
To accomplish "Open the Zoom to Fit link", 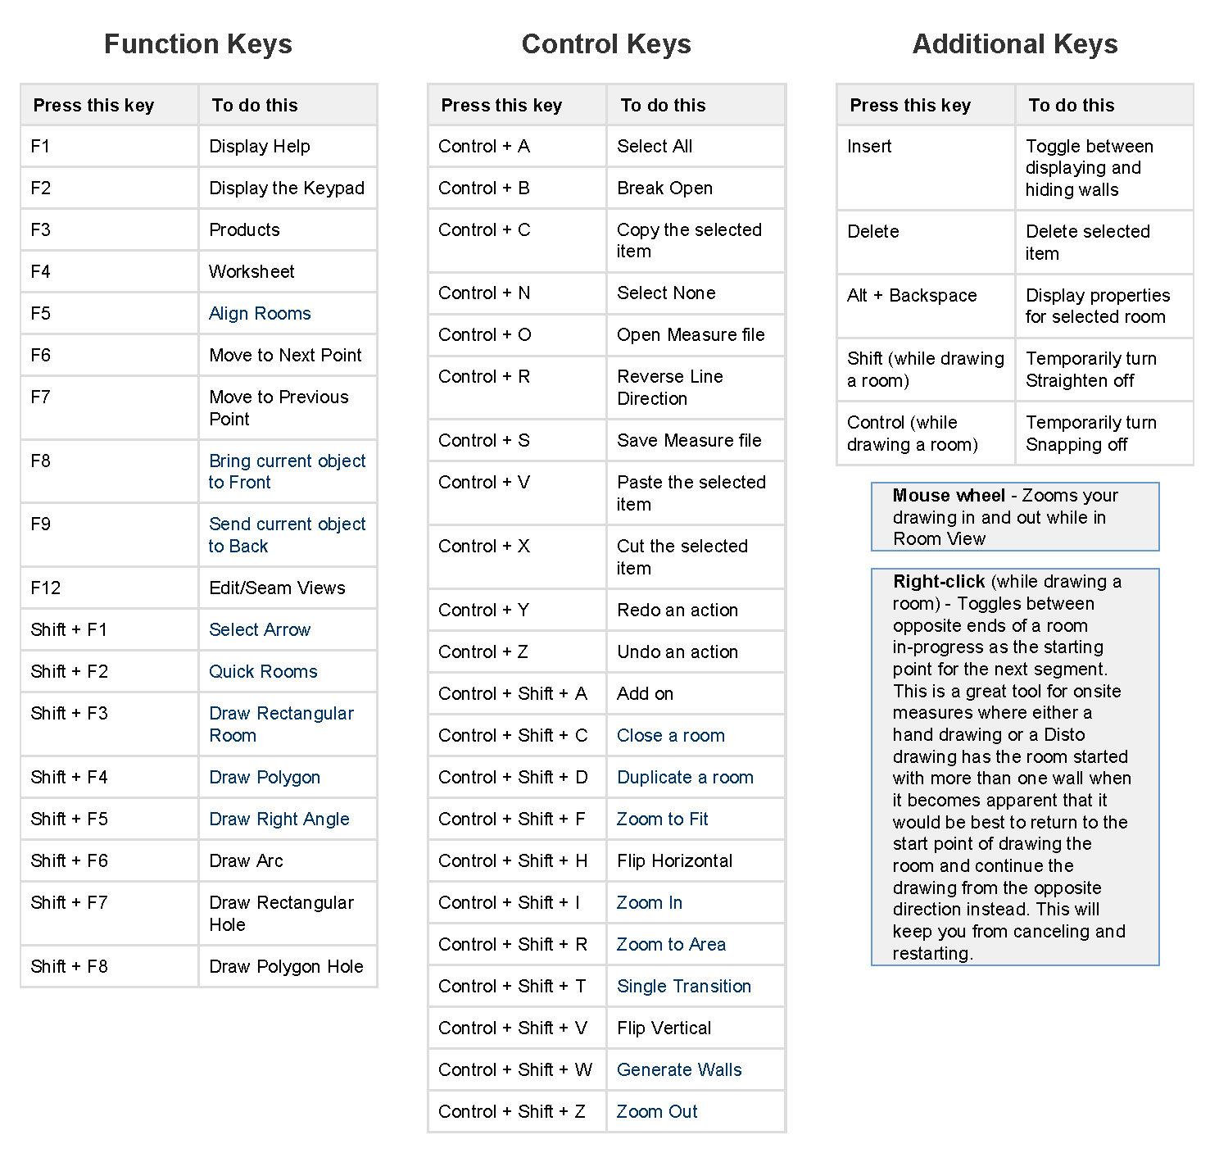I will pos(662,819).
